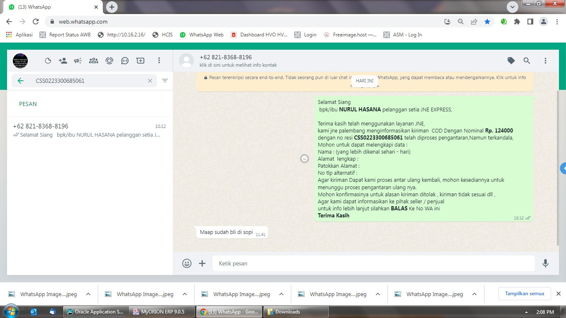566x318 pixels.
Task: Click Tampilkan semua downloads button
Action: tap(525, 294)
